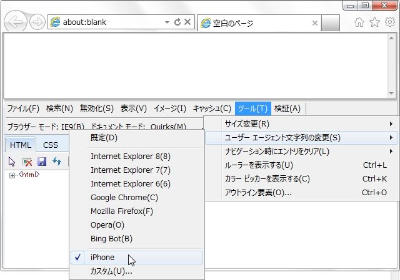The height and width of the screenshot is (280, 400).
Task: Open the イメージ(I) menu
Action: 170,109
